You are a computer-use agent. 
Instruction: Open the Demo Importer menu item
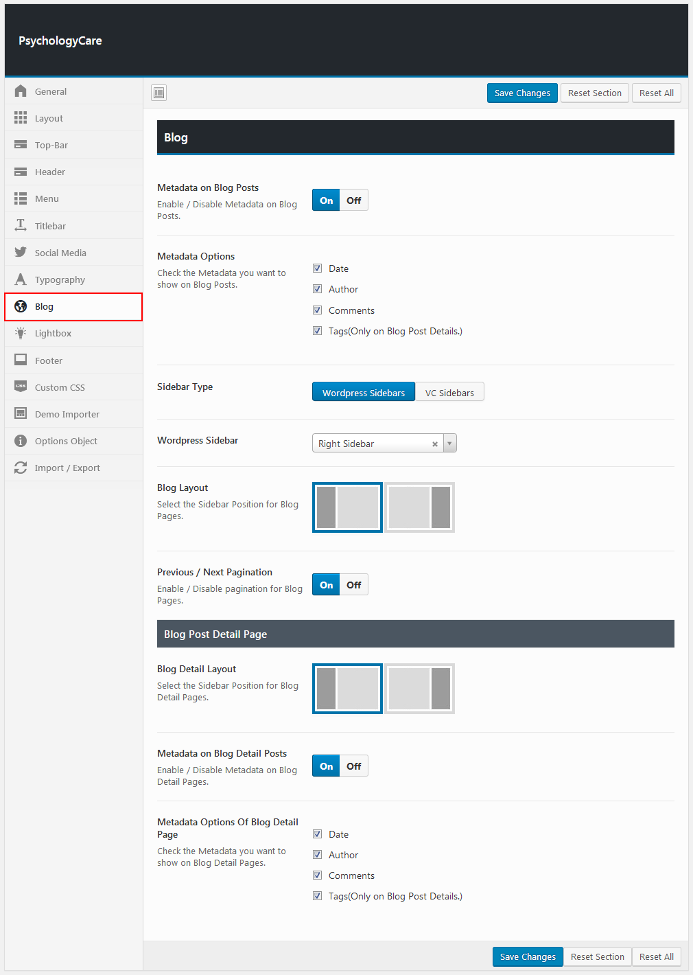(x=67, y=414)
